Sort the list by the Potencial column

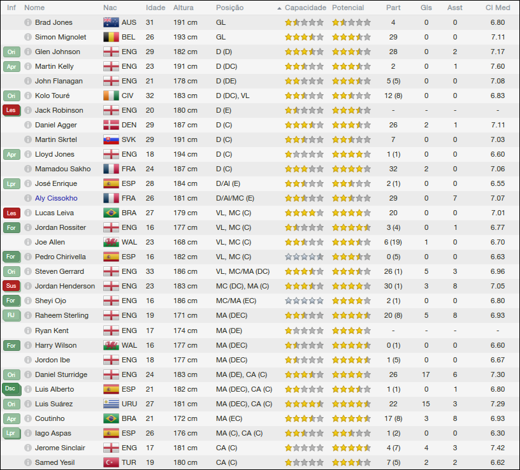(x=348, y=8)
